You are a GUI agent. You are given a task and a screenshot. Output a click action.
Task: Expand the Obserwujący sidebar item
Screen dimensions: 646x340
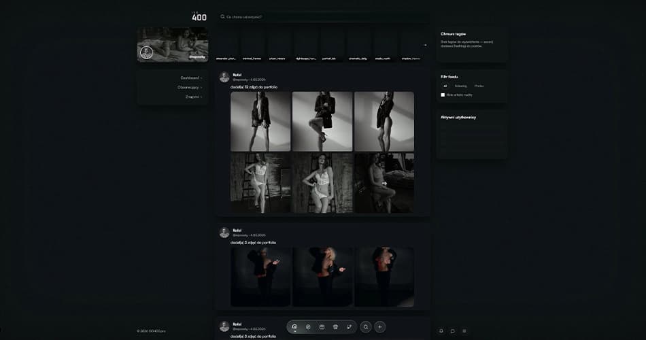[x=190, y=87]
